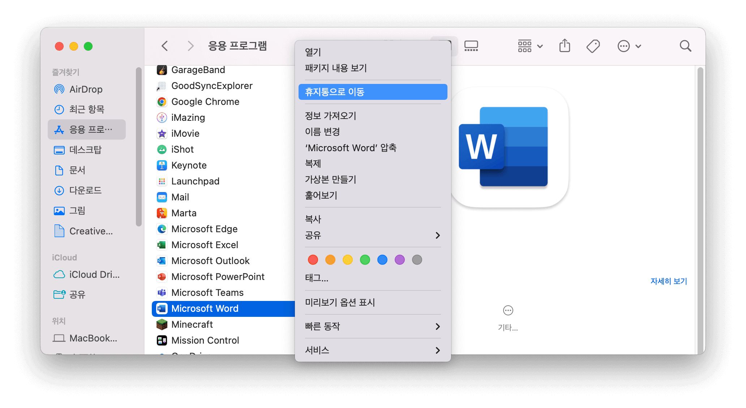Select Mail in the app list
Screen dimensions: 746x408
click(x=223, y=197)
